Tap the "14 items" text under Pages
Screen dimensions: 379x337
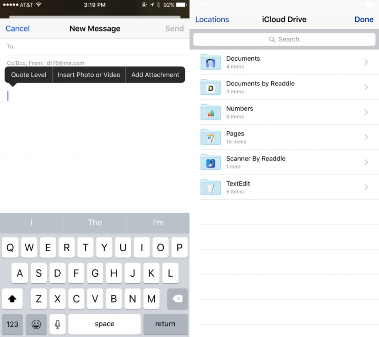pos(236,142)
